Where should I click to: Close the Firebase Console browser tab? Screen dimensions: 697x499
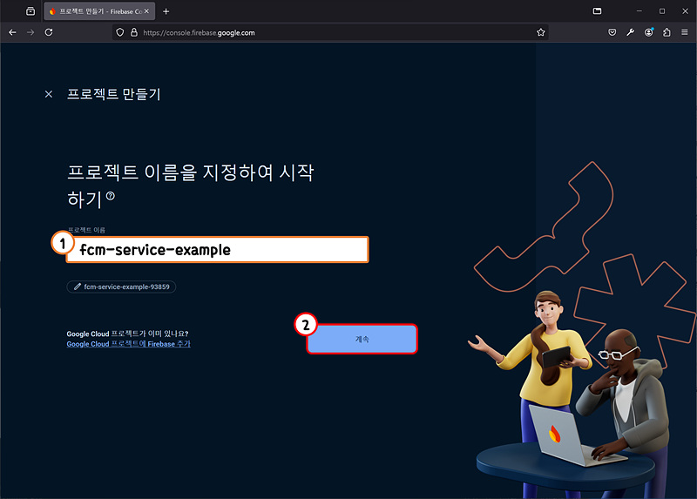tap(146, 11)
